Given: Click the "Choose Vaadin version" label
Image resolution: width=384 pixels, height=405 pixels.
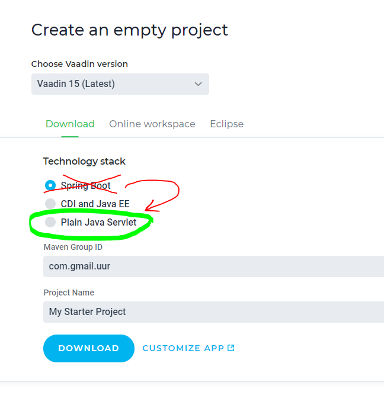Looking at the screenshot, I should [x=79, y=64].
